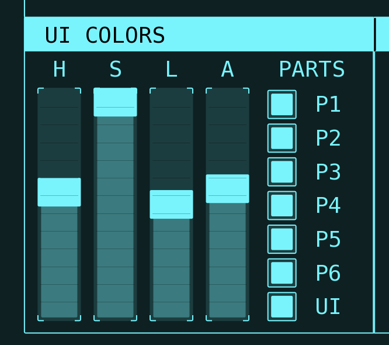Click the H hue slider handle
Viewport: 389px width, 345px height.
point(60,192)
